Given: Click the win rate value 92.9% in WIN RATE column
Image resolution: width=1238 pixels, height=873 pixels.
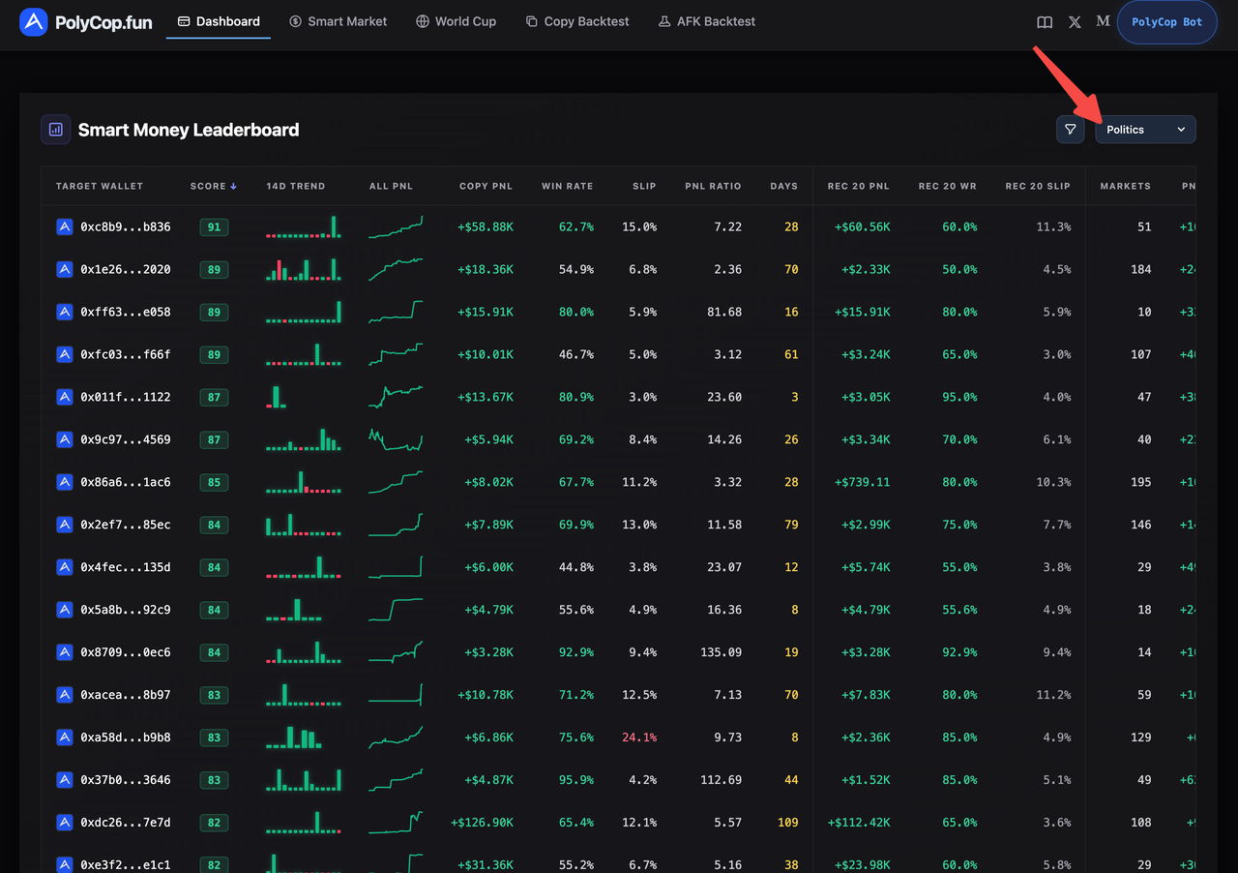Looking at the screenshot, I should coord(576,652).
